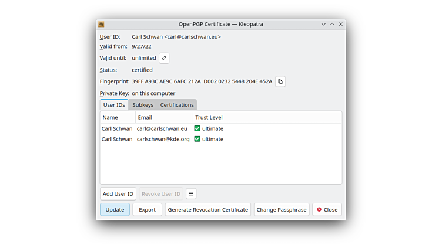Switch to the Subkeys tab
442x248 pixels.
(143, 105)
